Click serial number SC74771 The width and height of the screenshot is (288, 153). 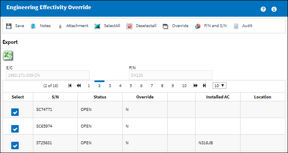tap(44, 110)
